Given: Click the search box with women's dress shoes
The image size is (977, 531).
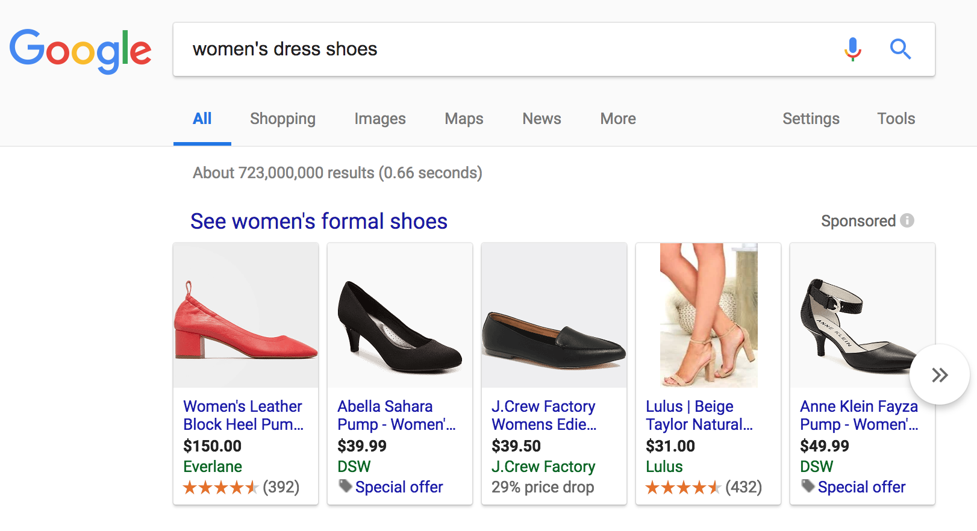Looking at the screenshot, I should (x=506, y=49).
